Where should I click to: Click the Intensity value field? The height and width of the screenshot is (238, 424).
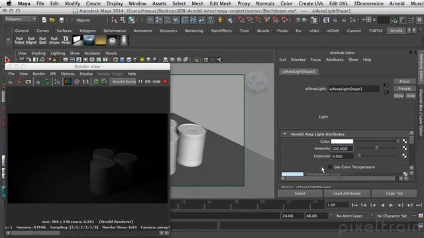[342, 148]
